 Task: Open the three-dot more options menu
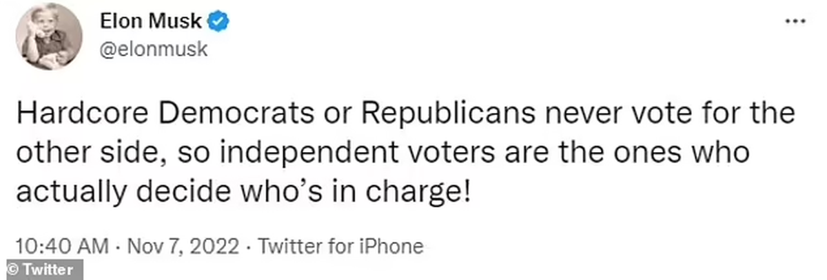797,21
